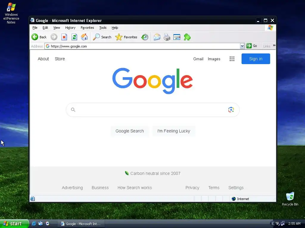The width and height of the screenshot is (305, 228).
Task: Launch Outlook Express from Quick Launch
Action: pyautogui.click(x=41, y=224)
